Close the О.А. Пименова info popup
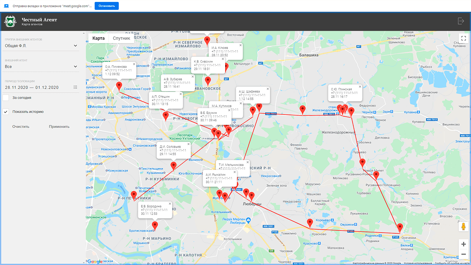The image size is (471, 265). [134, 64]
